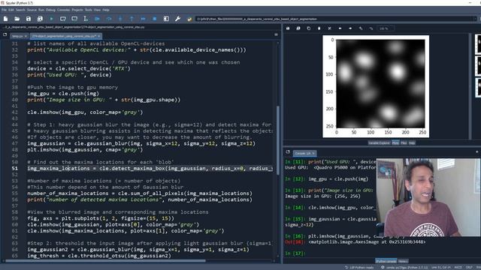This screenshot has height=270, width=481.
Task: Switch to Plots pane tab
Action: 395,143
